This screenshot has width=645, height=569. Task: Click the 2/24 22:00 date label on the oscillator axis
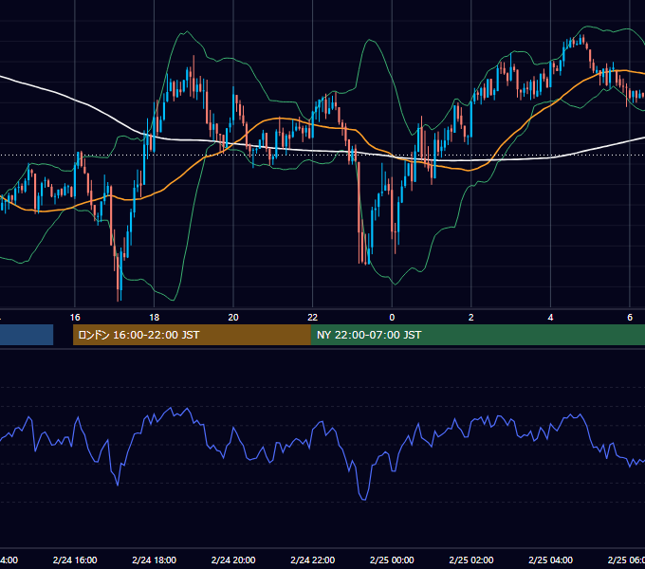[x=313, y=560]
